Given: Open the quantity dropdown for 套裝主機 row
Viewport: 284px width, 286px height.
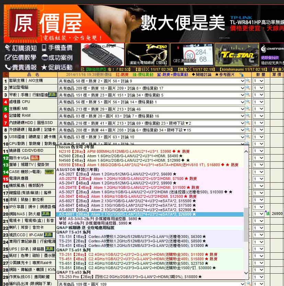Looking at the screenshot, I should (x=259, y=81).
